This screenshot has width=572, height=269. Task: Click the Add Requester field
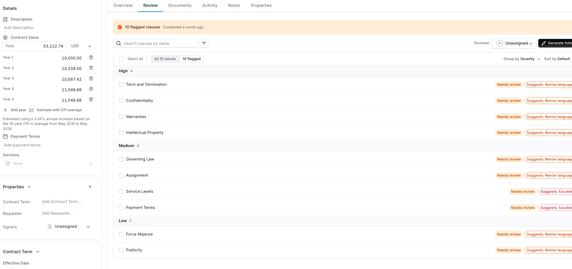58,213
